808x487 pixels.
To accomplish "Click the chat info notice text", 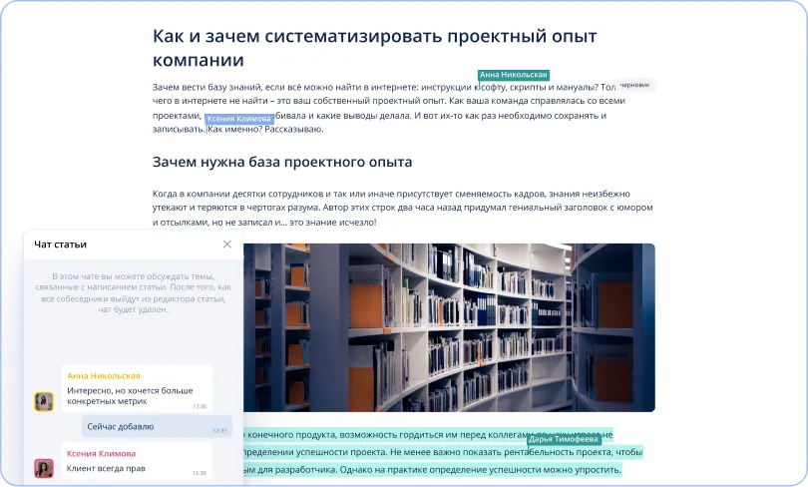I will click(133, 292).
